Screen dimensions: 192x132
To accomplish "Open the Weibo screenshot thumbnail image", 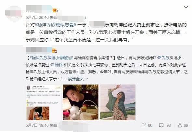I will tap(44, 102).
